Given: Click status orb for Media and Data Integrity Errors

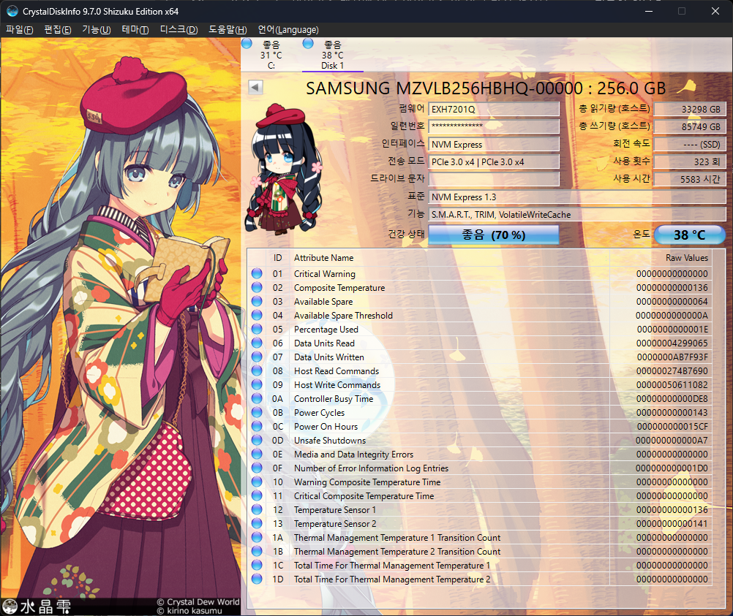Looking at the screenshot, I should [x=257, y=454].
